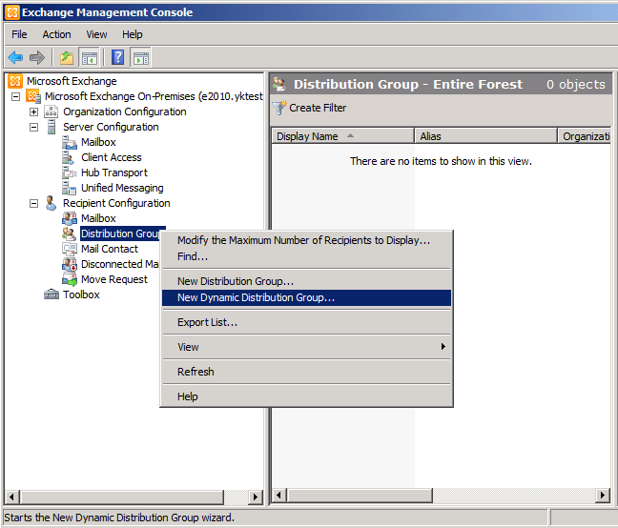Click the Microsoft Exchange root node icon
This screenshot has height=528, width=618.
coord(15,81)
